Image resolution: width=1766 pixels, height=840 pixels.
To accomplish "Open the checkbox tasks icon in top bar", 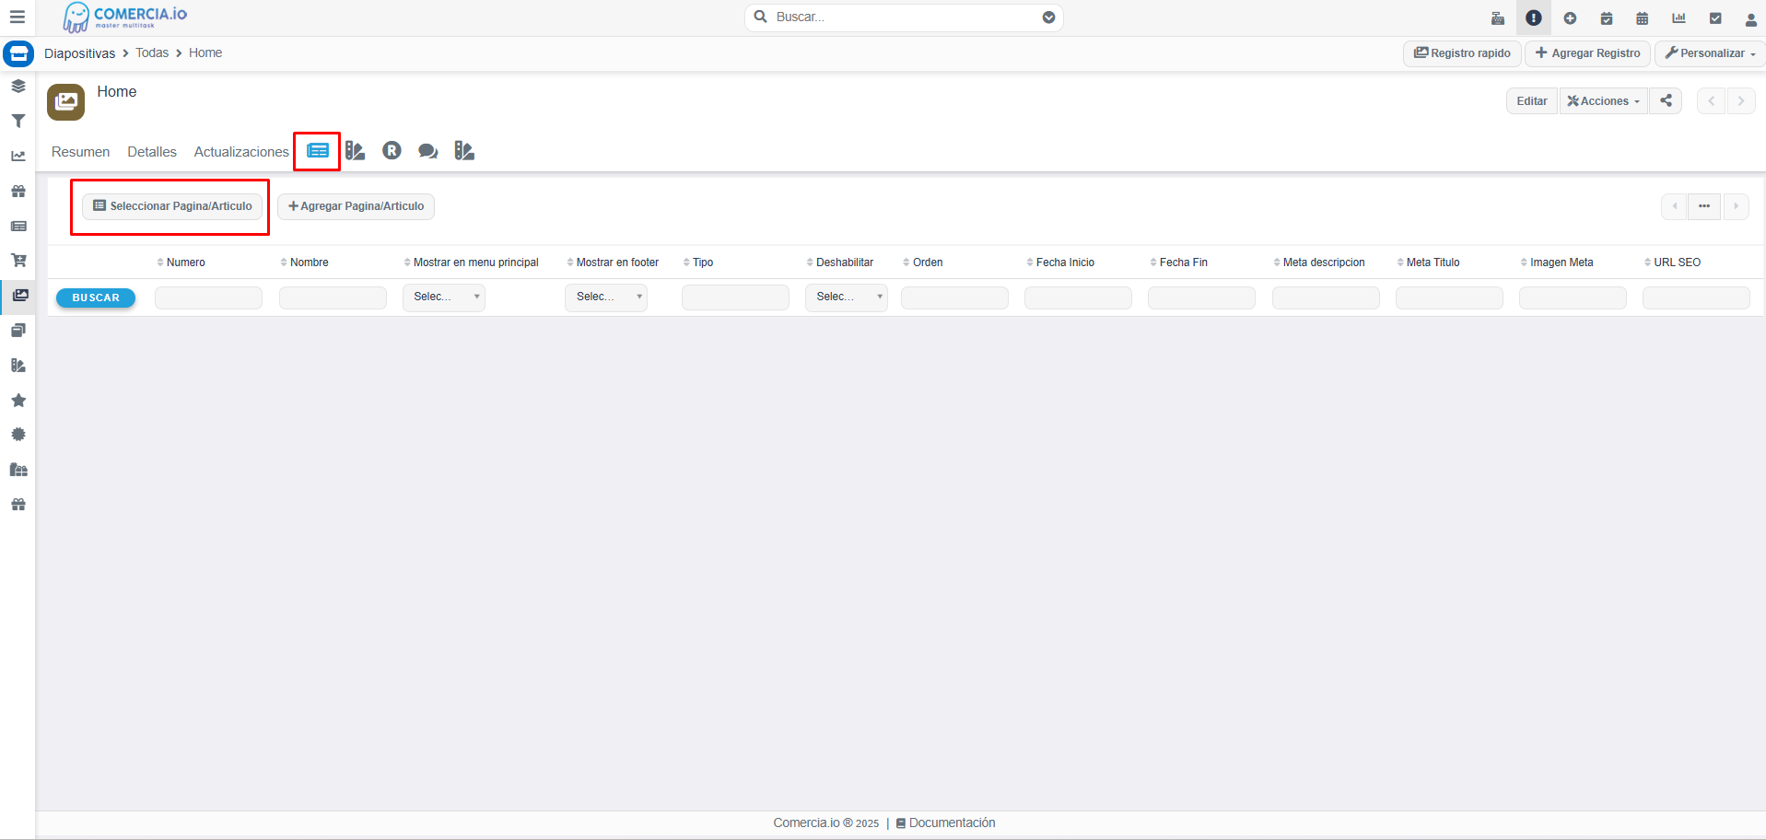I will click(1715, 18).
